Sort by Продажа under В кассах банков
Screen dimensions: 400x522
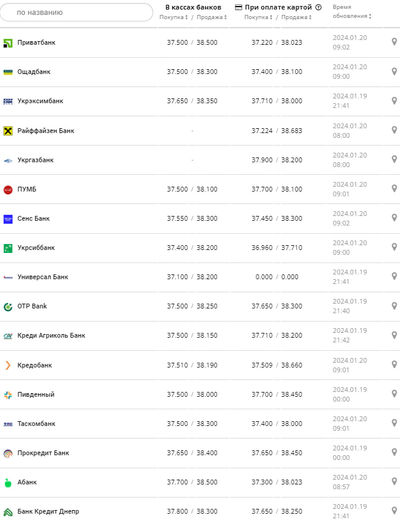click(210, 17)
